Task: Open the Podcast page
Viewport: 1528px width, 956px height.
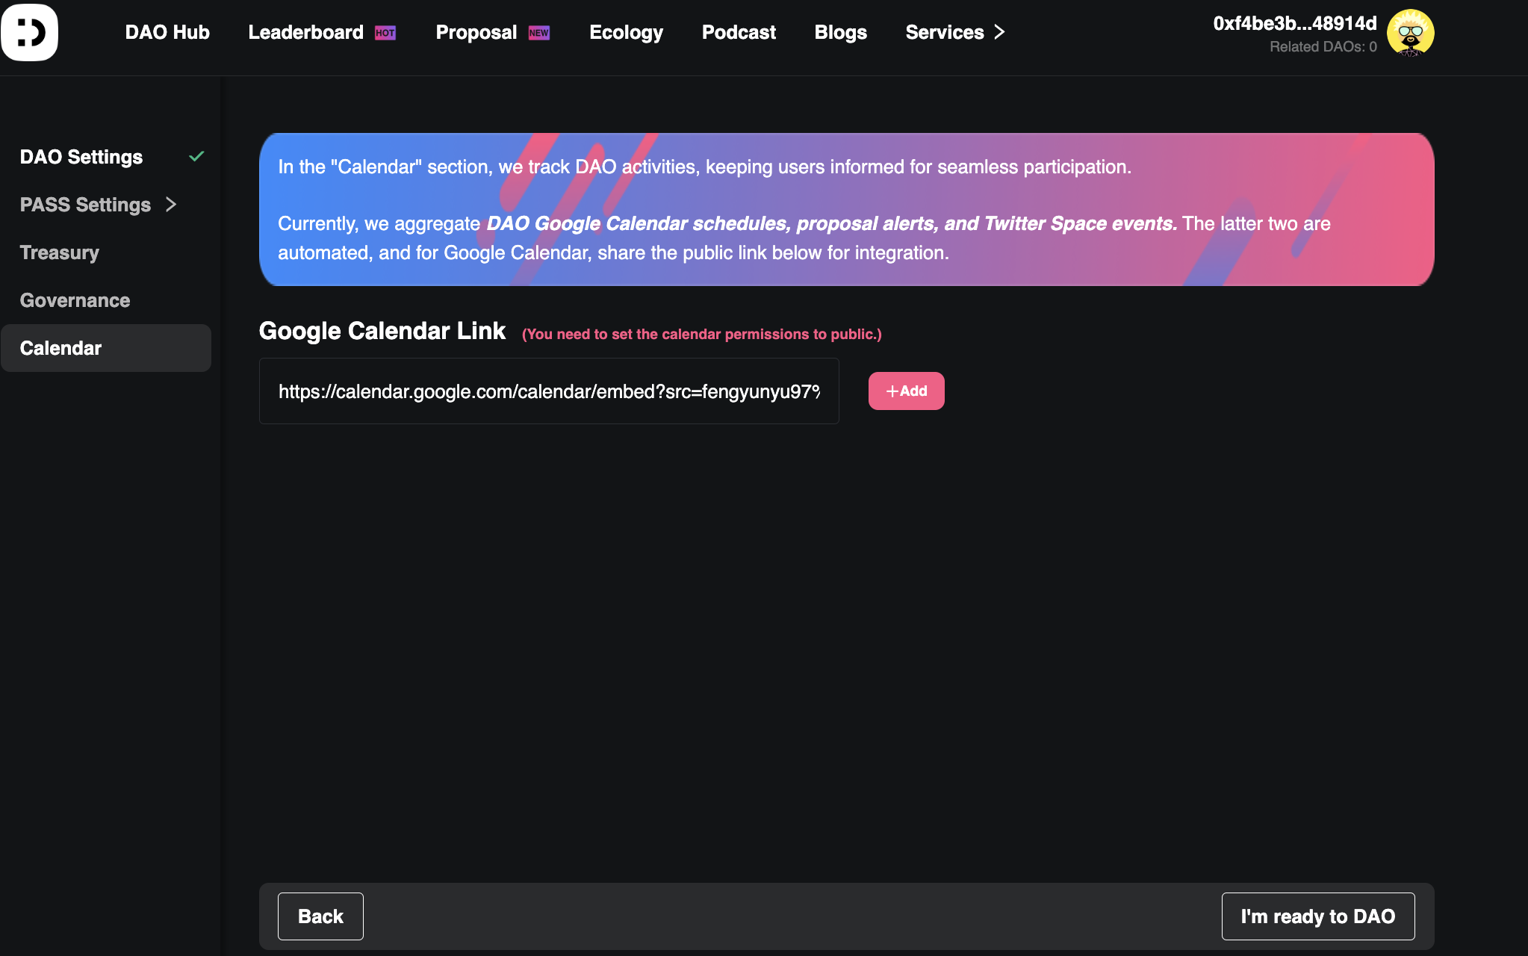Action: pos(739,32)
